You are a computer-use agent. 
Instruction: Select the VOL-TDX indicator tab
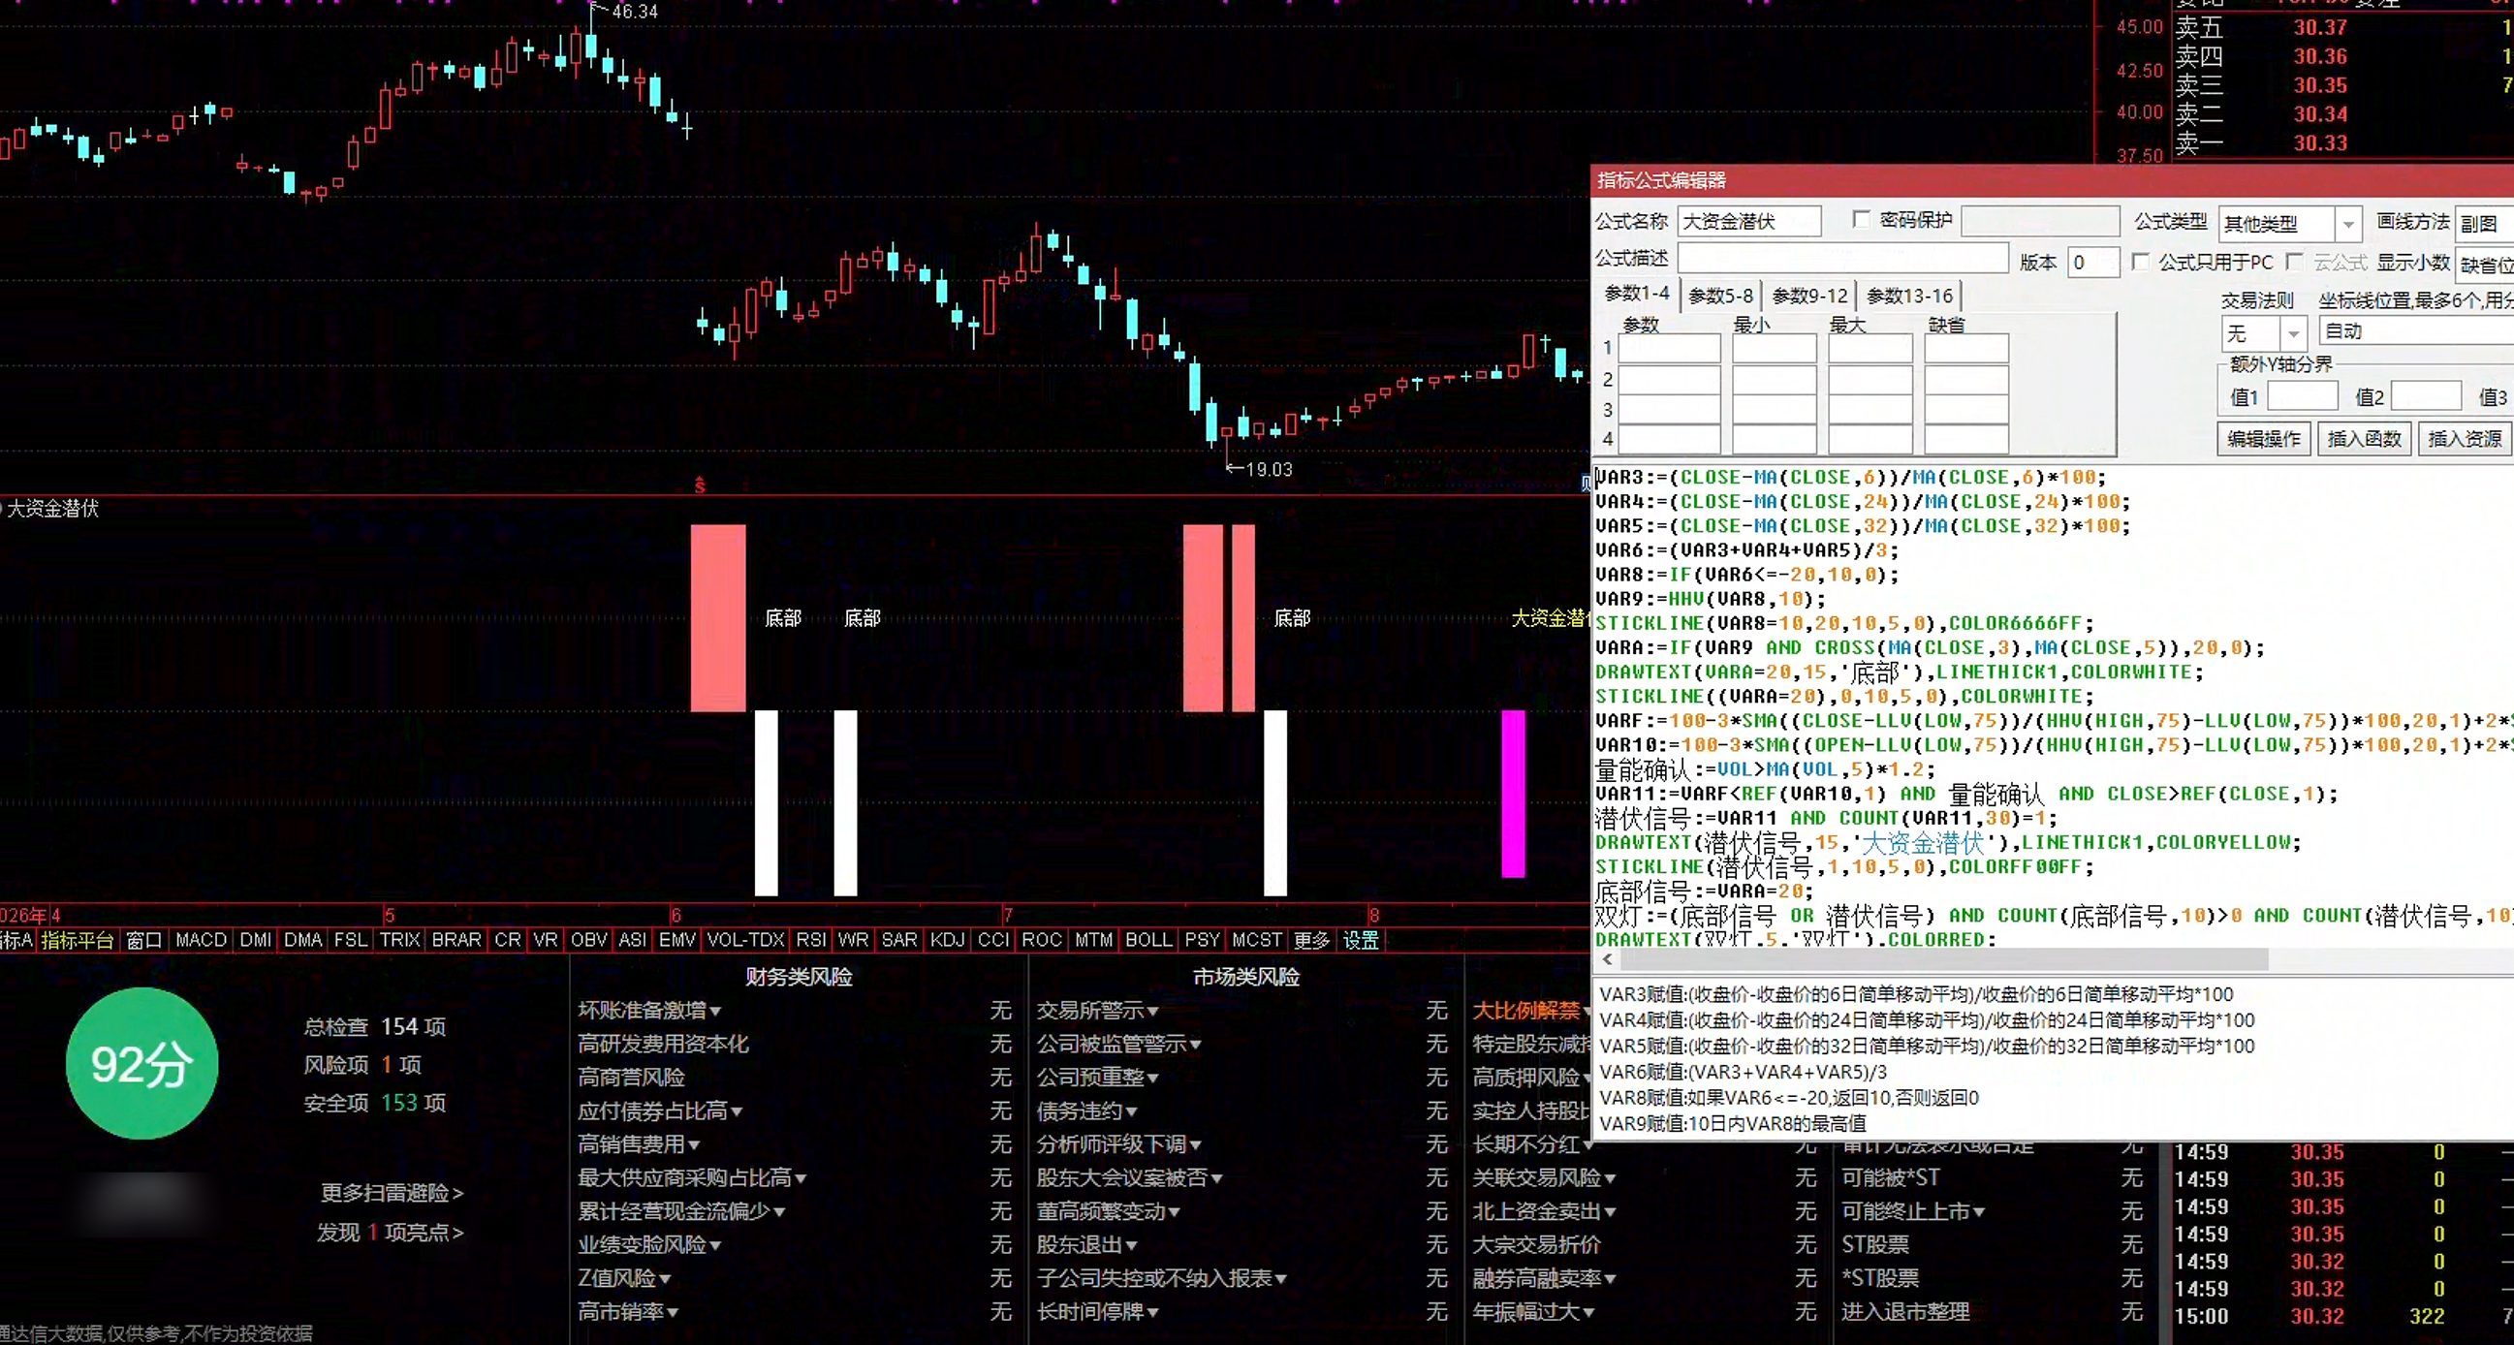745,940
